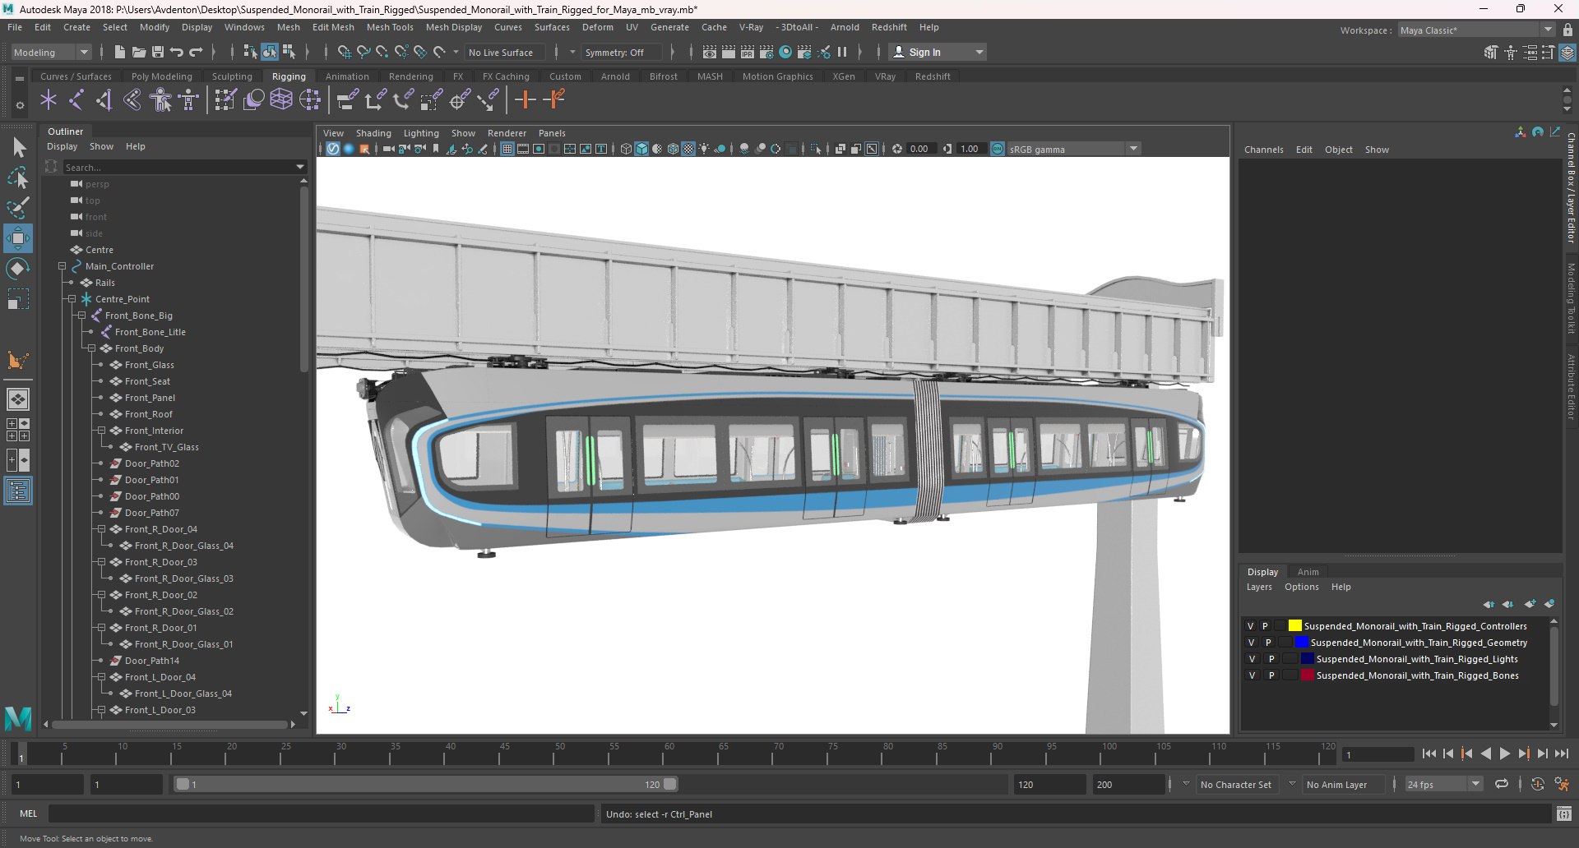Image resolution: width=1579 pixels, height=848 pixels.
Task: Click the Outliner layout icon in toolbox
Action: click(x=18, y=491)
